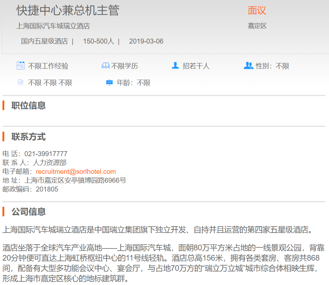Select the 公司信息 section heading
Image resolution: width=329 pixels, height=285 pixels.
click(x=28, y=212)
